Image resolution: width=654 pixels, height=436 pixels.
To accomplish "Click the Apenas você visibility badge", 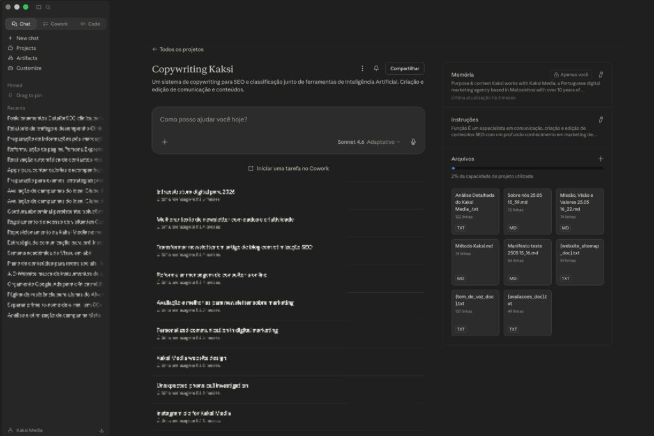I will 570,75.
